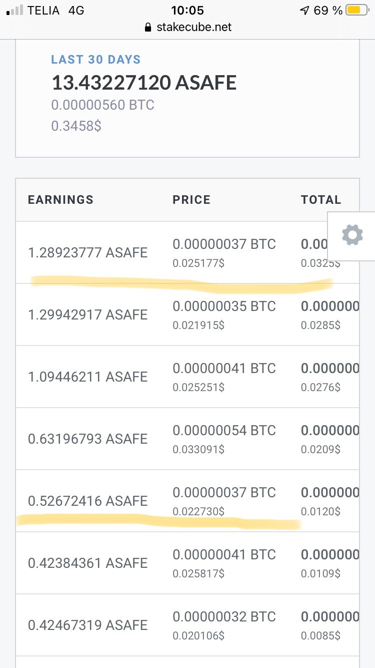Sort by the EARNINGS column header
Screen dimensions: 375x668
click(60, 200)
